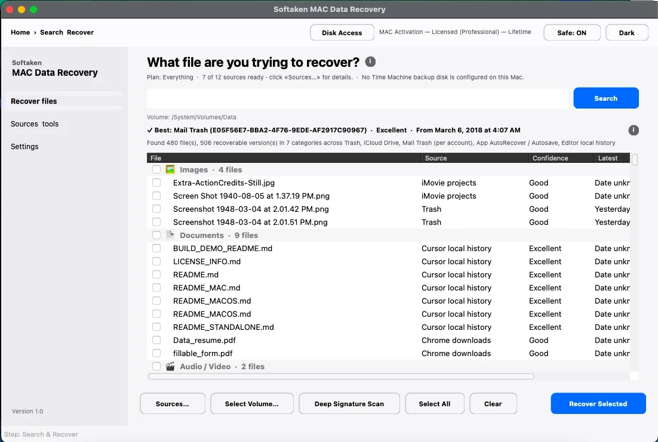Check Screenshot 2.01.51 PM.png checkbox

pyautogui.click(x=156, y=221)
